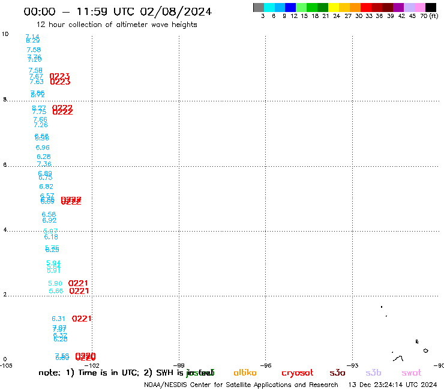
Task: Click the wave height value 7.36
Action: 44,164
